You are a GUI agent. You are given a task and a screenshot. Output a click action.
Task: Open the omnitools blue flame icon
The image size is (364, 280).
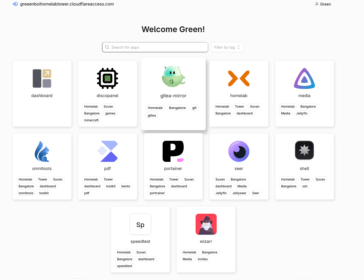pos(42,151)
